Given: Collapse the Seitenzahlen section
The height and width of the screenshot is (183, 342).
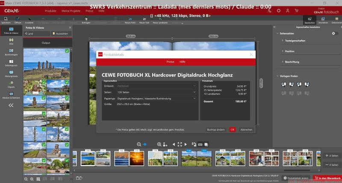Looking at the screenshot, I should click(x=277, y=33).
